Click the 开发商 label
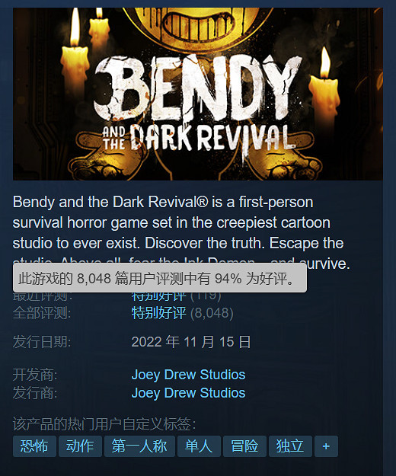 point(35,375)
